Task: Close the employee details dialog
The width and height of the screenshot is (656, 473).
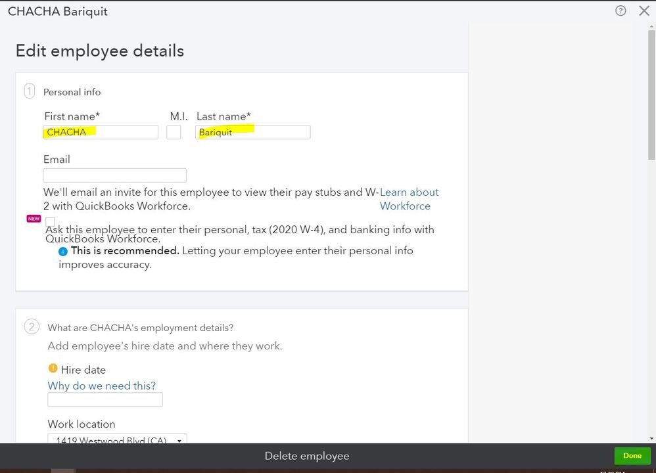Action: tap(644, 11)
